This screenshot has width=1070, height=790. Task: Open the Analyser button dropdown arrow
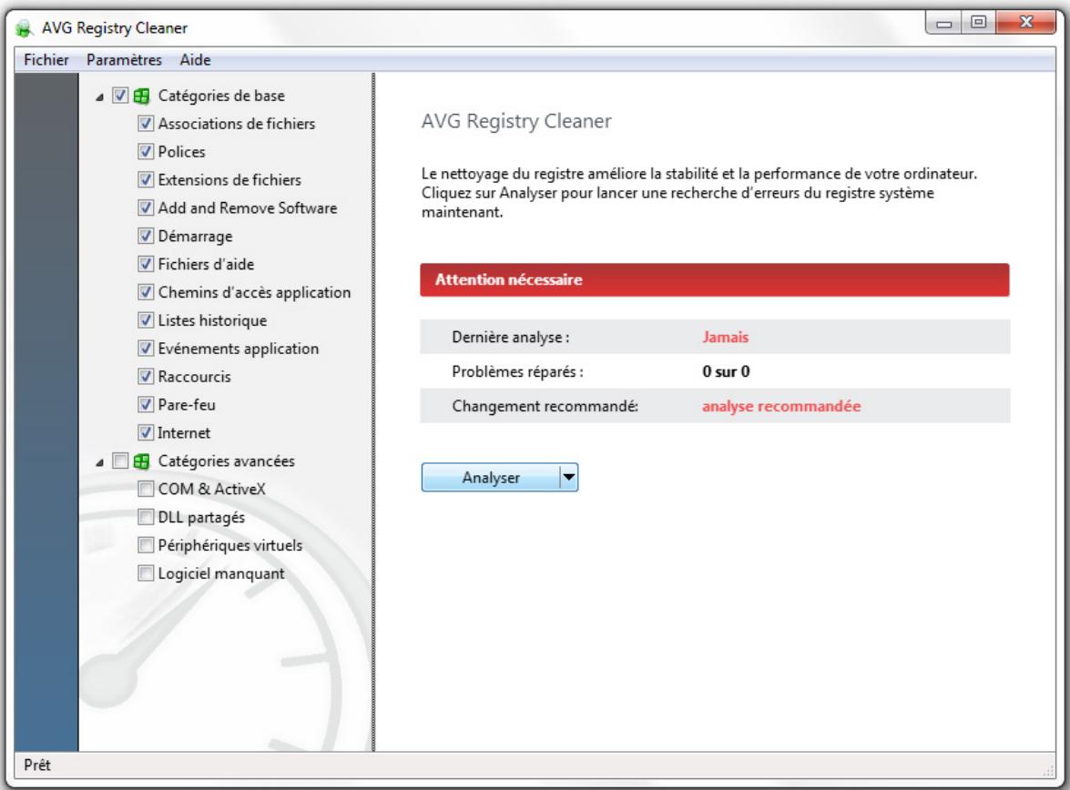pos(568,478)
